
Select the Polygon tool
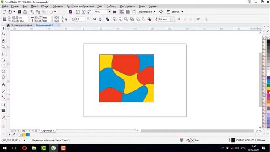3,77
